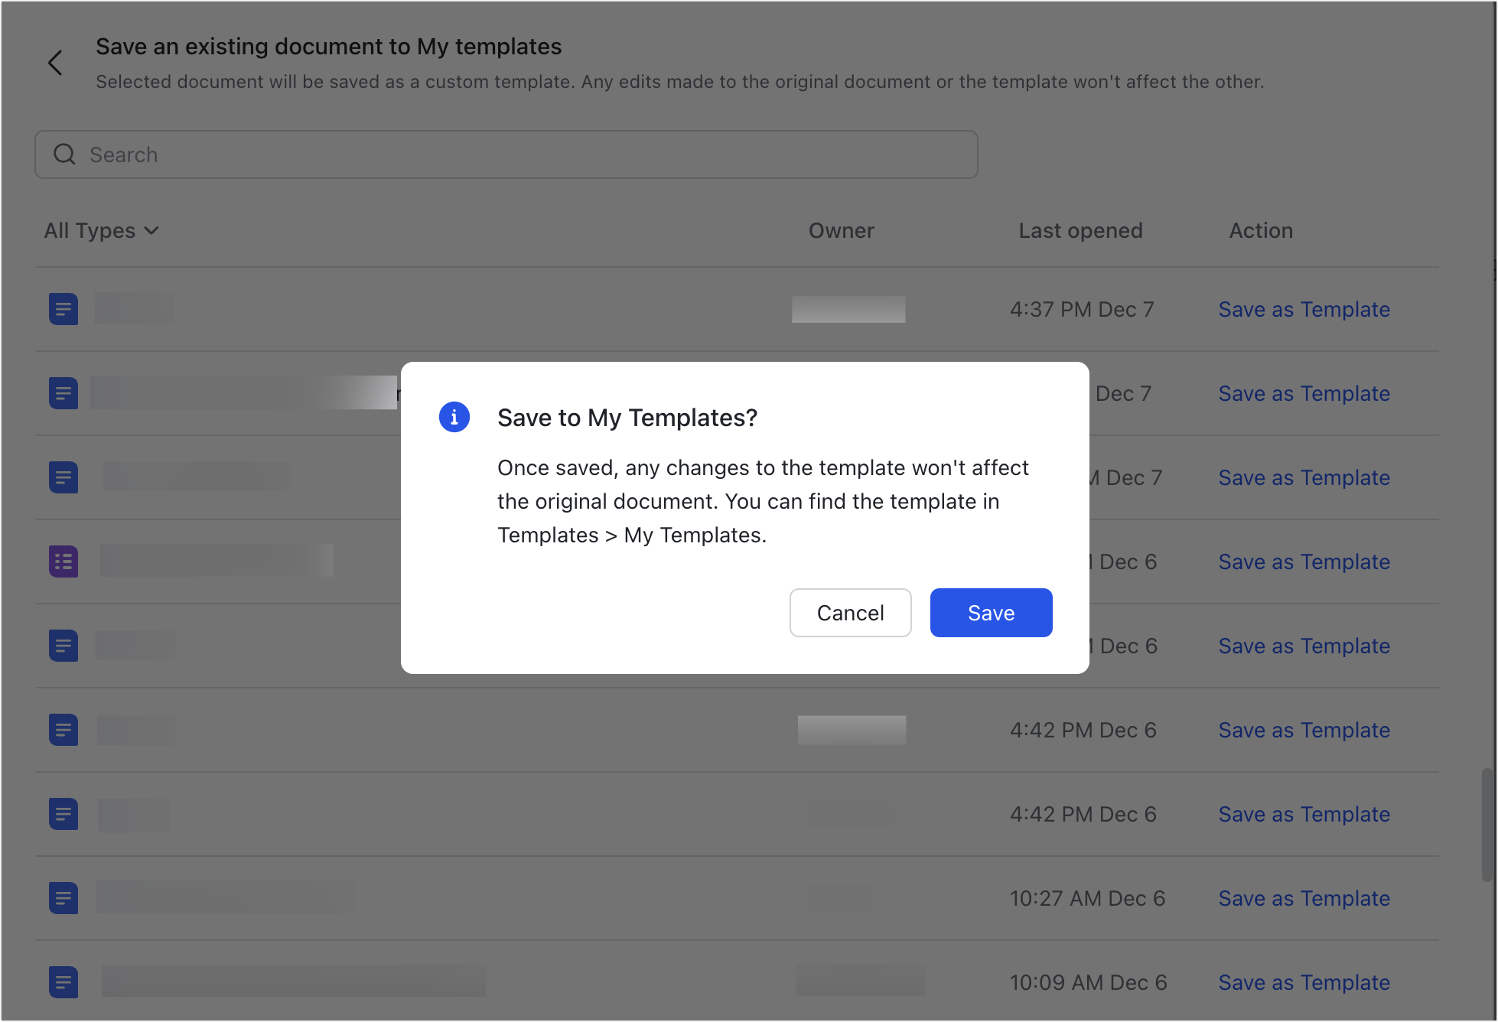Click Save as Template on the last row
Screen dimensions: 1498x1022
coord(1304,982)
